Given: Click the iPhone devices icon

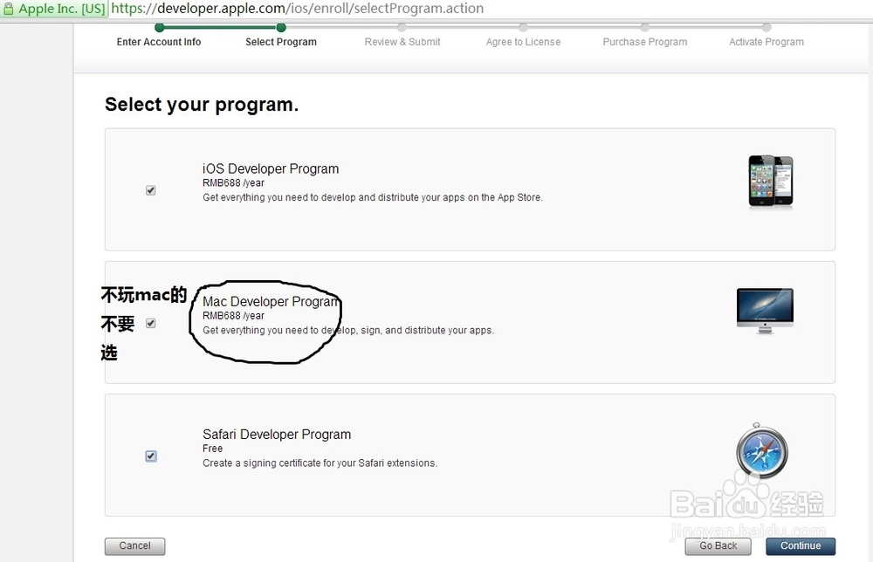Looking at the screenshot, I should (770, 182).
